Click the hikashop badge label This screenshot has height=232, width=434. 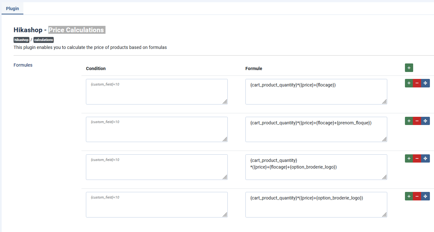point(21,40)
